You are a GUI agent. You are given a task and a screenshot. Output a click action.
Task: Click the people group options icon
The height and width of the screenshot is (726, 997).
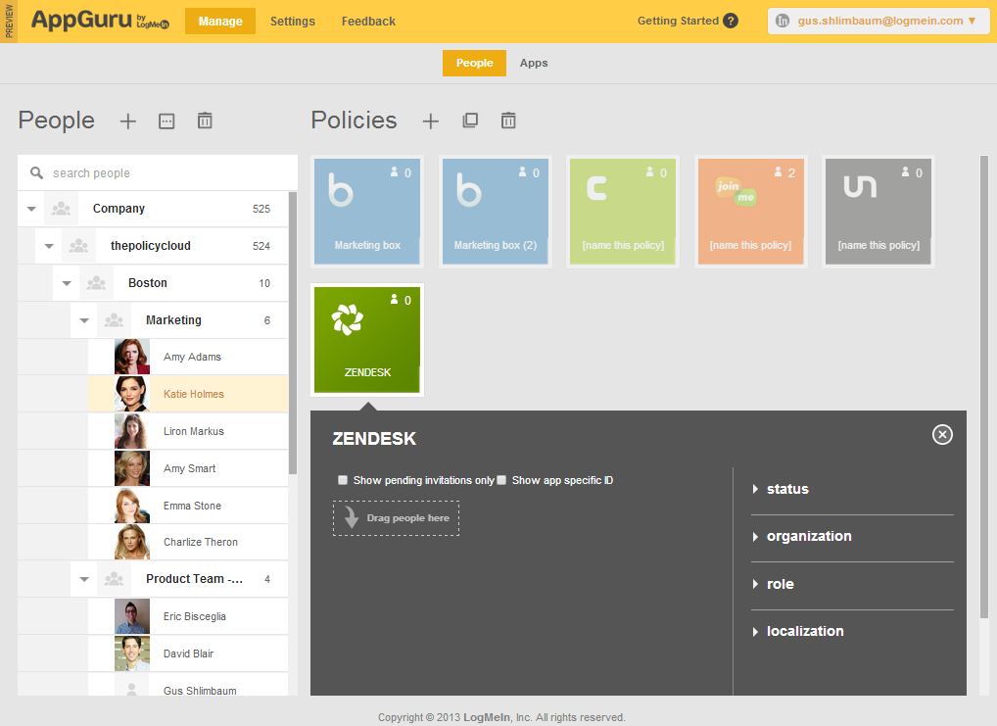pyautogui.click(x=166, y=121)
